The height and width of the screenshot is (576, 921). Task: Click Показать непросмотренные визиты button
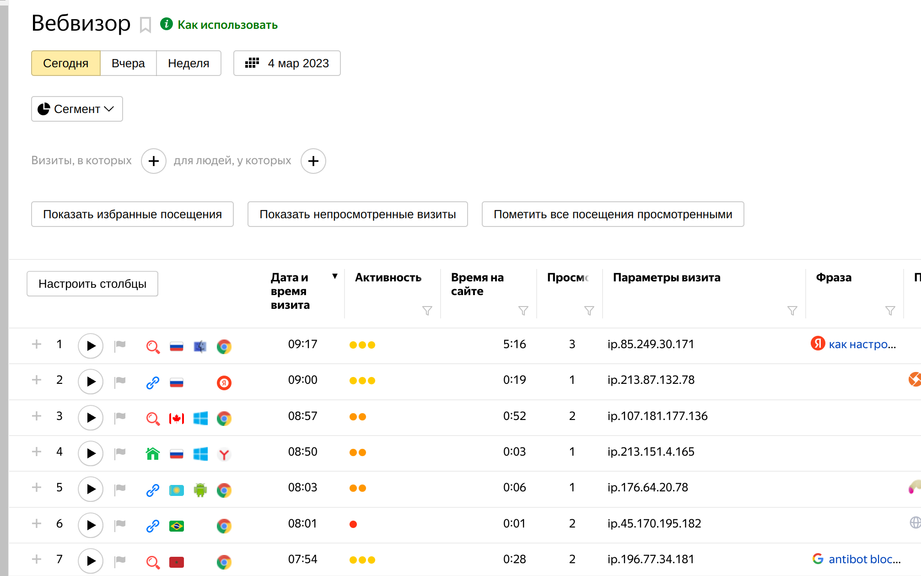pos(357,214)
